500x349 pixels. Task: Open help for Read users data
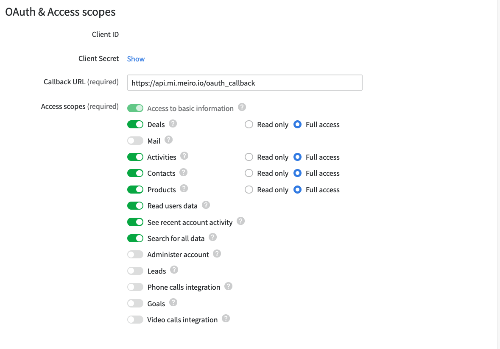pos(206,205)
